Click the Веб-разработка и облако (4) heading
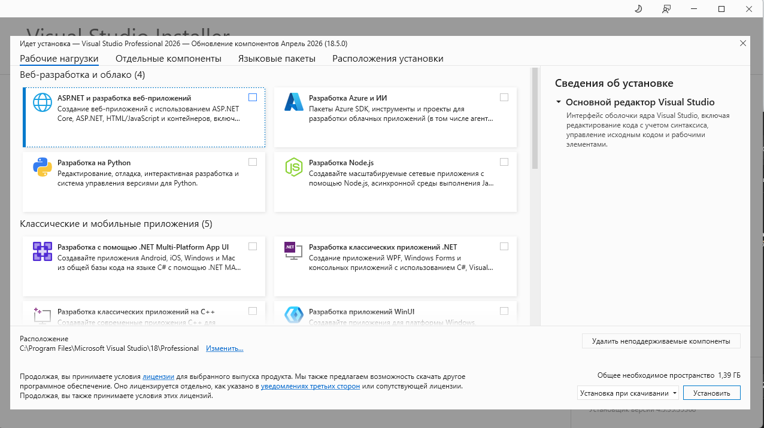 (83, 75)
